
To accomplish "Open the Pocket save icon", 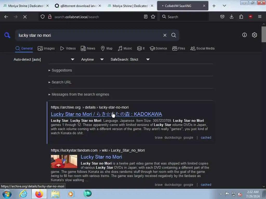I will 222,17.
